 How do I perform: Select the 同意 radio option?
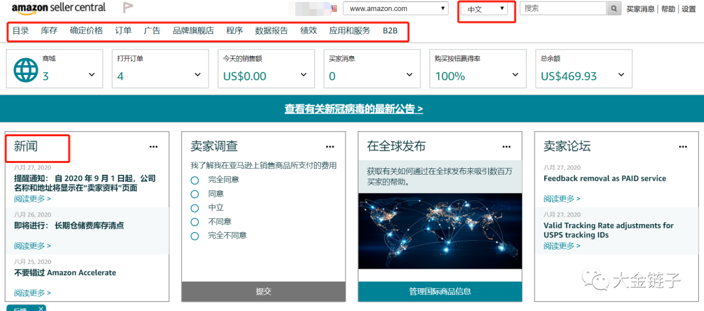[194, 194]
